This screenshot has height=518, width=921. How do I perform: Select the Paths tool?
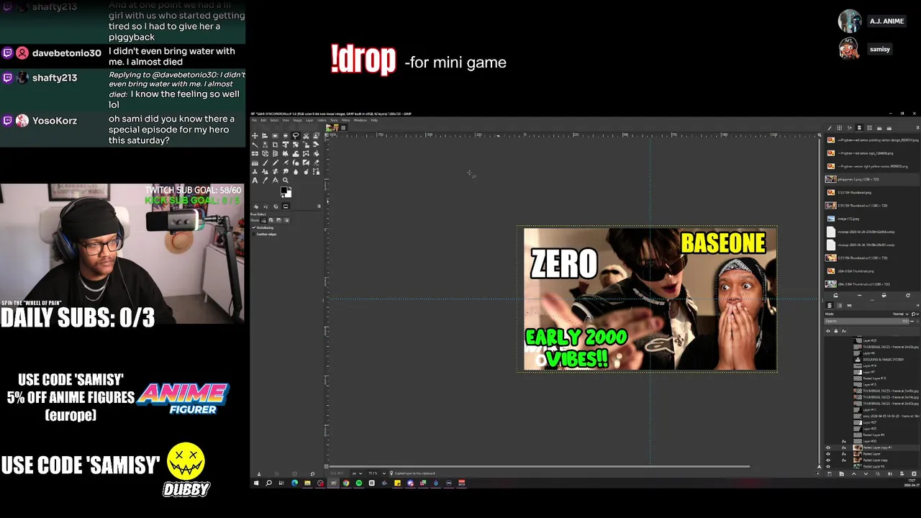tap(316, 171)
